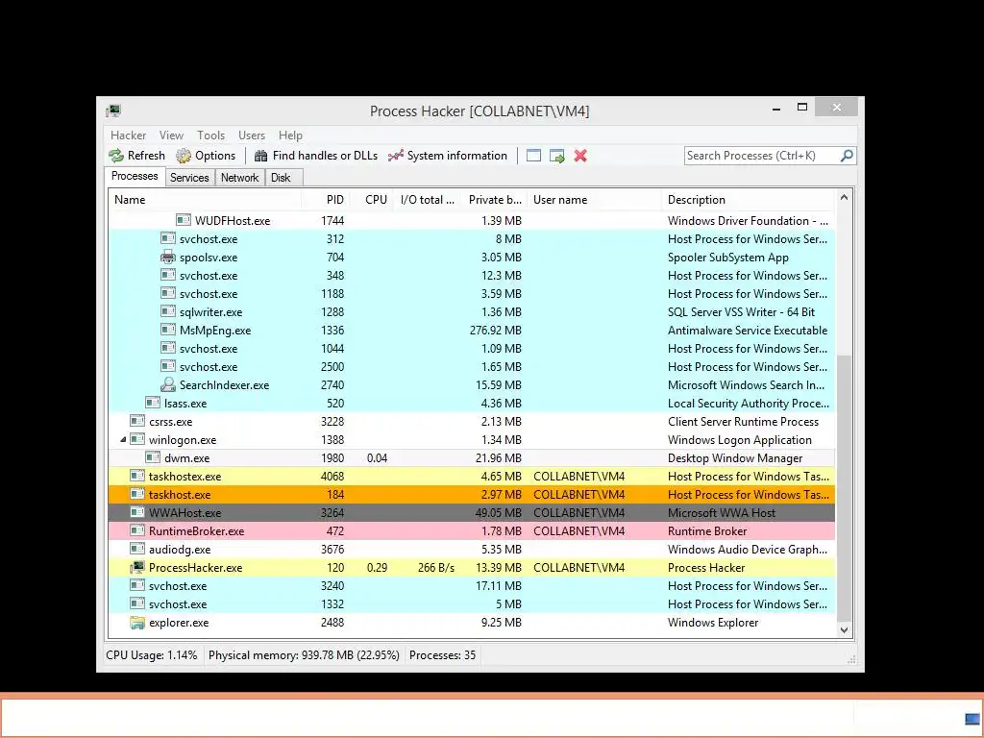
Task: Open the Tools menu
Action: [210, 135]
